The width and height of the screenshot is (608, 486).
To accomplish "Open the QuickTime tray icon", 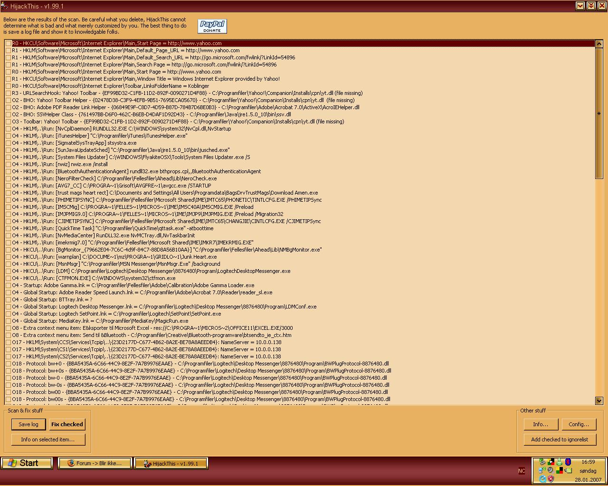I will 543,479.
